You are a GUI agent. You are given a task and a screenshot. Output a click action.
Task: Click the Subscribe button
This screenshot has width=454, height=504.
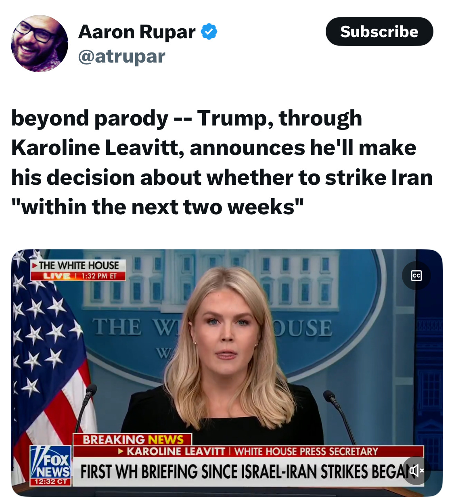coord(379,31)
